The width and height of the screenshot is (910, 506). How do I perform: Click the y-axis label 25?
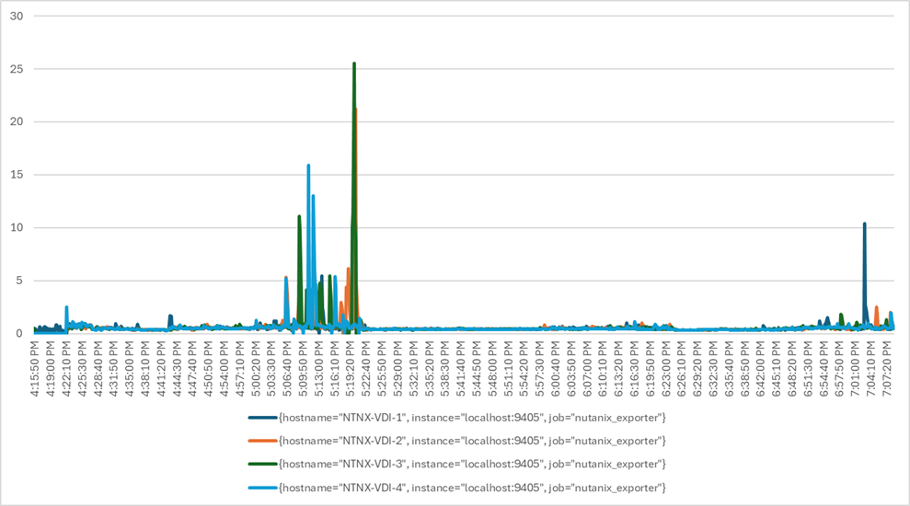point(17,69)
